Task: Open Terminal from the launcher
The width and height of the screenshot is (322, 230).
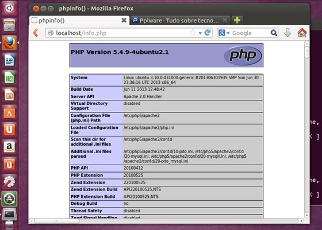Action: (x=9, y=215)
